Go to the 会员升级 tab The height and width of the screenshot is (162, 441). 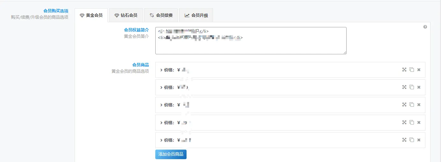click(x=196, y=15)
